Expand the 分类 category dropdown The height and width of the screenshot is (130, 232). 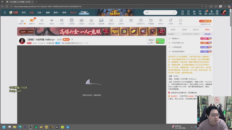pos(40,12)
